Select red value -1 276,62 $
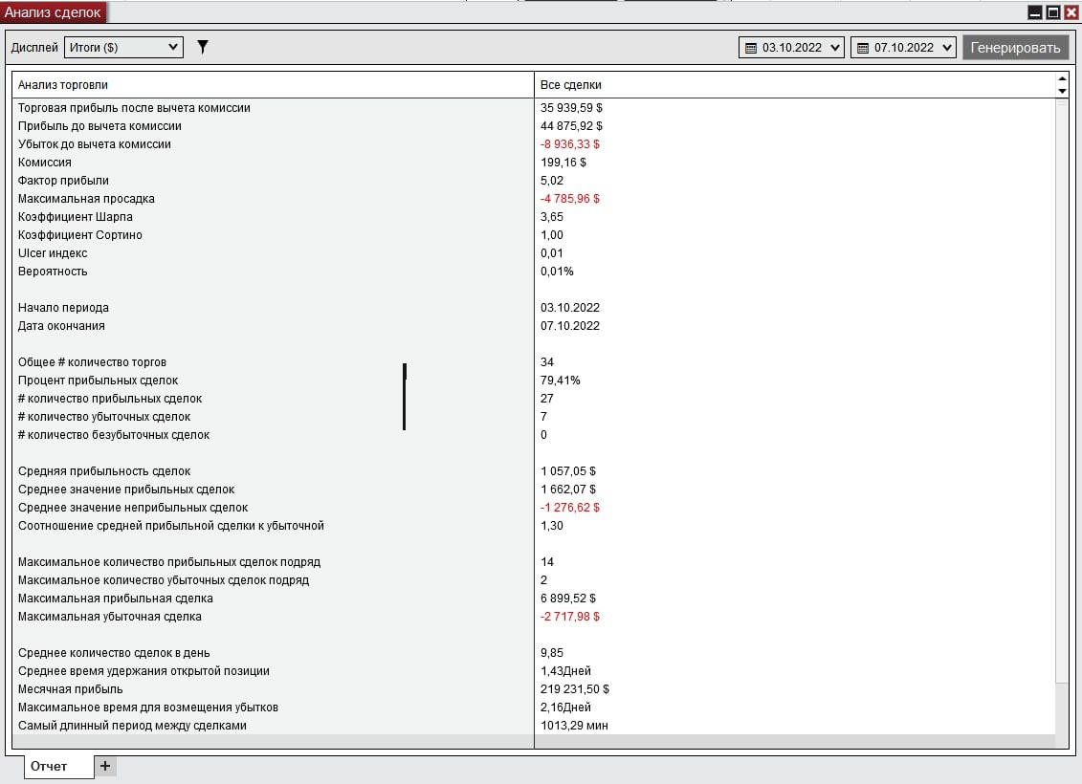The height and width of the screenshot is (784, 1082). [570, 508]
